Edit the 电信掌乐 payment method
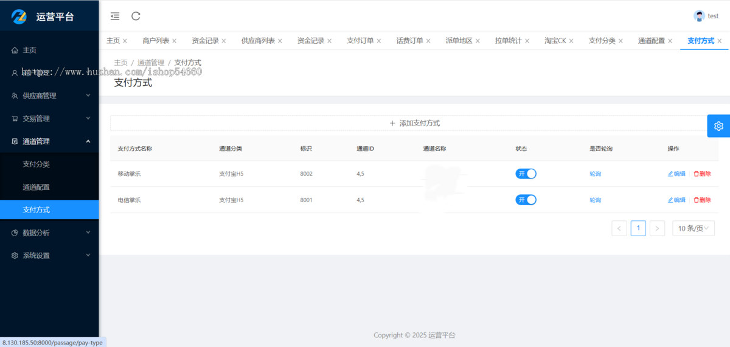The height and width of the screenshot is (347, 730). [x=676, y=200]
